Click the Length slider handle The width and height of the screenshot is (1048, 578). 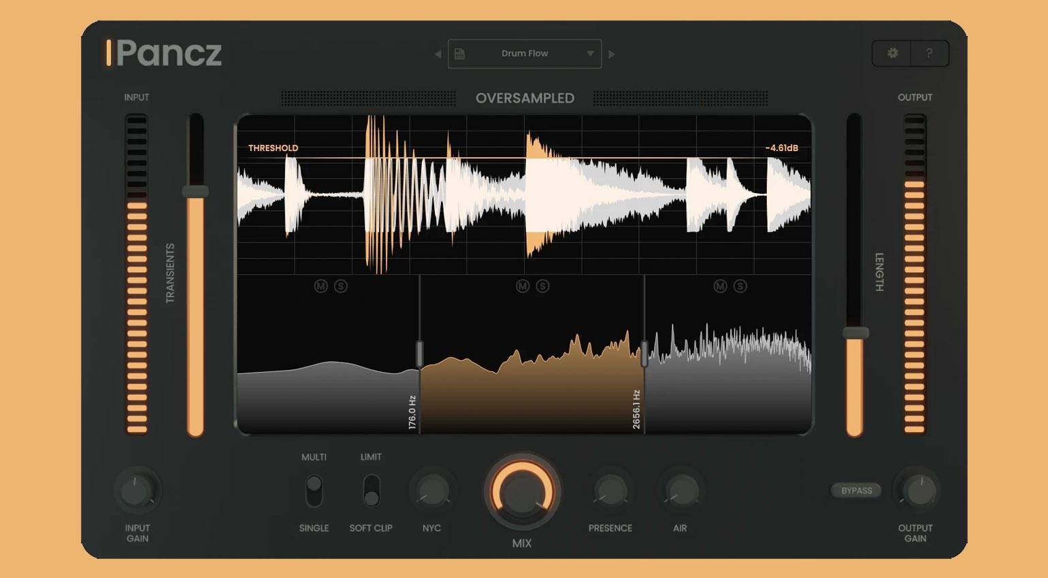(855, 333)
